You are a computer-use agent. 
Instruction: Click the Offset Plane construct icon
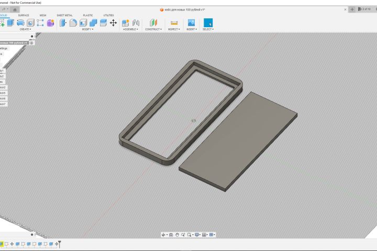coord(153,22)
